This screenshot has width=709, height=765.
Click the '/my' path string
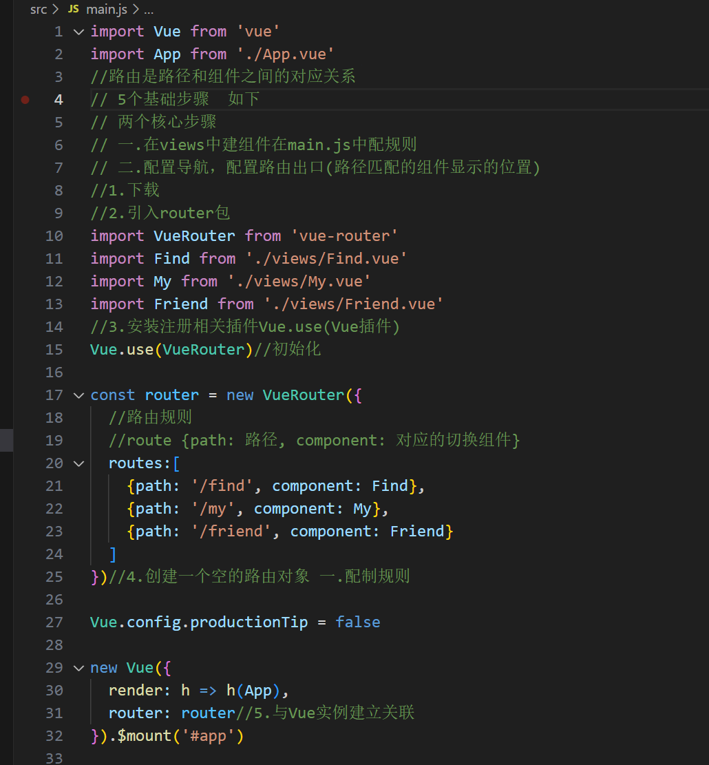pos(213,509)
